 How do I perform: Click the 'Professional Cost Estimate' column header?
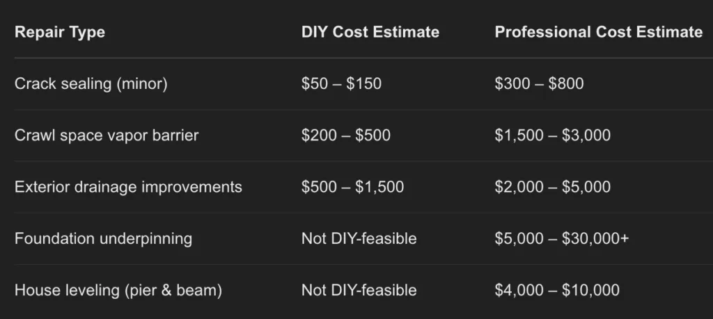599,32
